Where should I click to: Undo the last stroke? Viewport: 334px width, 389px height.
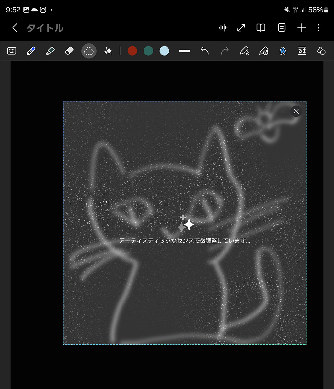204,51
